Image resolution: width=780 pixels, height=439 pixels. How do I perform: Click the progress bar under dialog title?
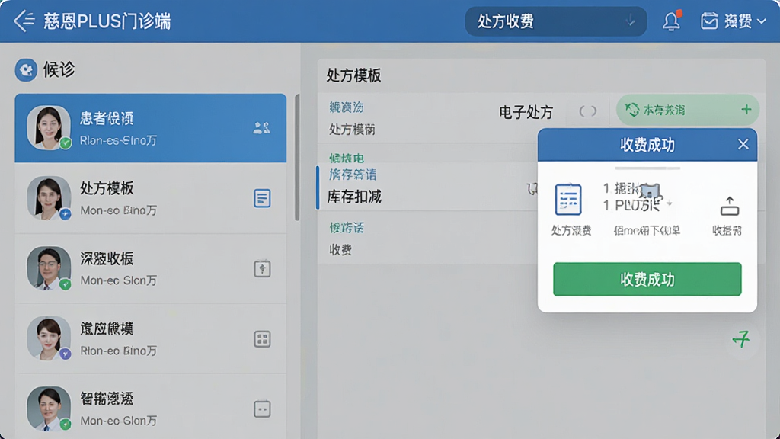click(647, 168)
